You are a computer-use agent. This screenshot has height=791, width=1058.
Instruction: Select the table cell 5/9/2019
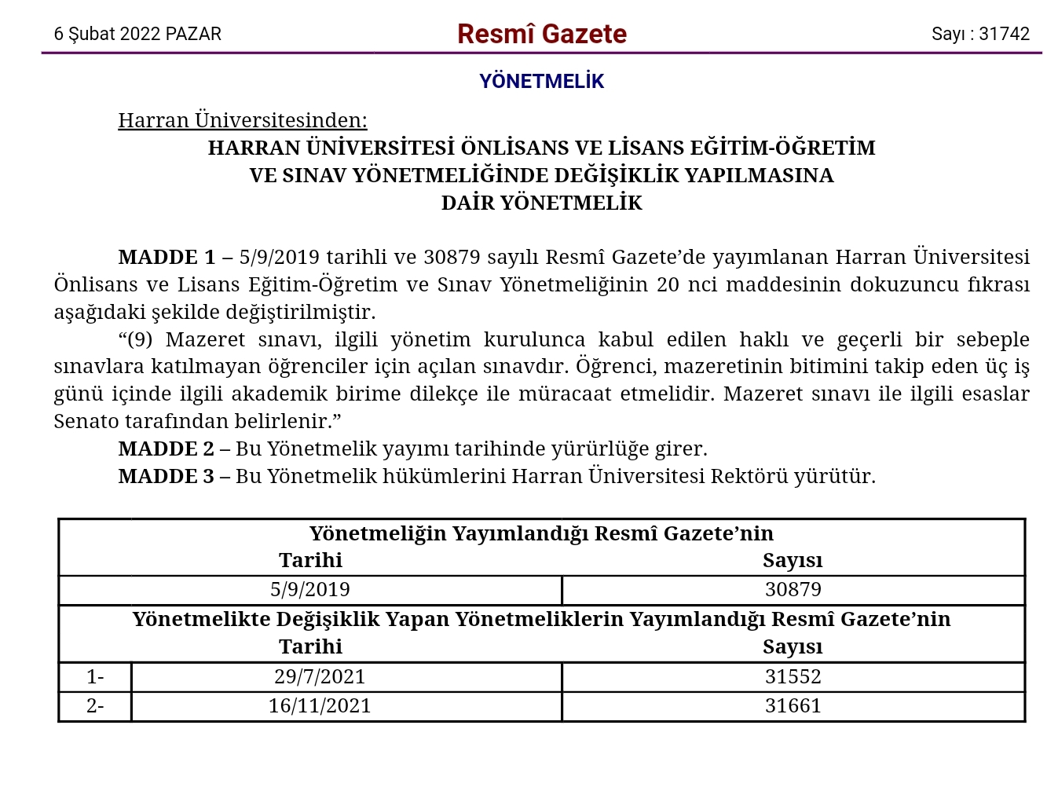pyautogui.click(x=310, y=590)
